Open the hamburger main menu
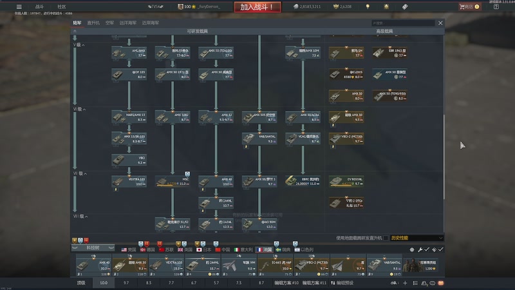 [x=19, y=6]
